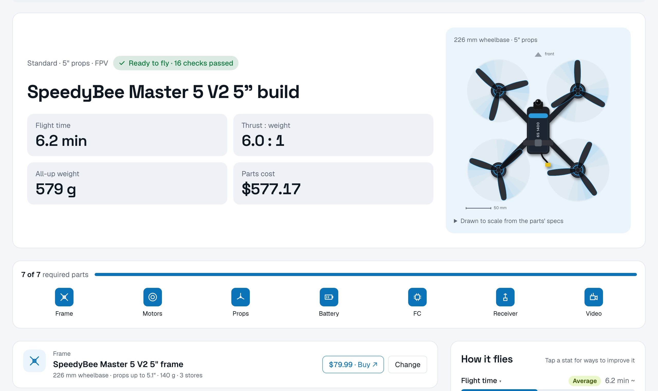Image resolution: width=658 pixels, height=391 pixels.
Task: Click the drone top-view diagram
Action: pos(538,130)
